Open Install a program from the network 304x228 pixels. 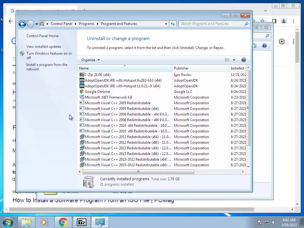tap(47, 67)
